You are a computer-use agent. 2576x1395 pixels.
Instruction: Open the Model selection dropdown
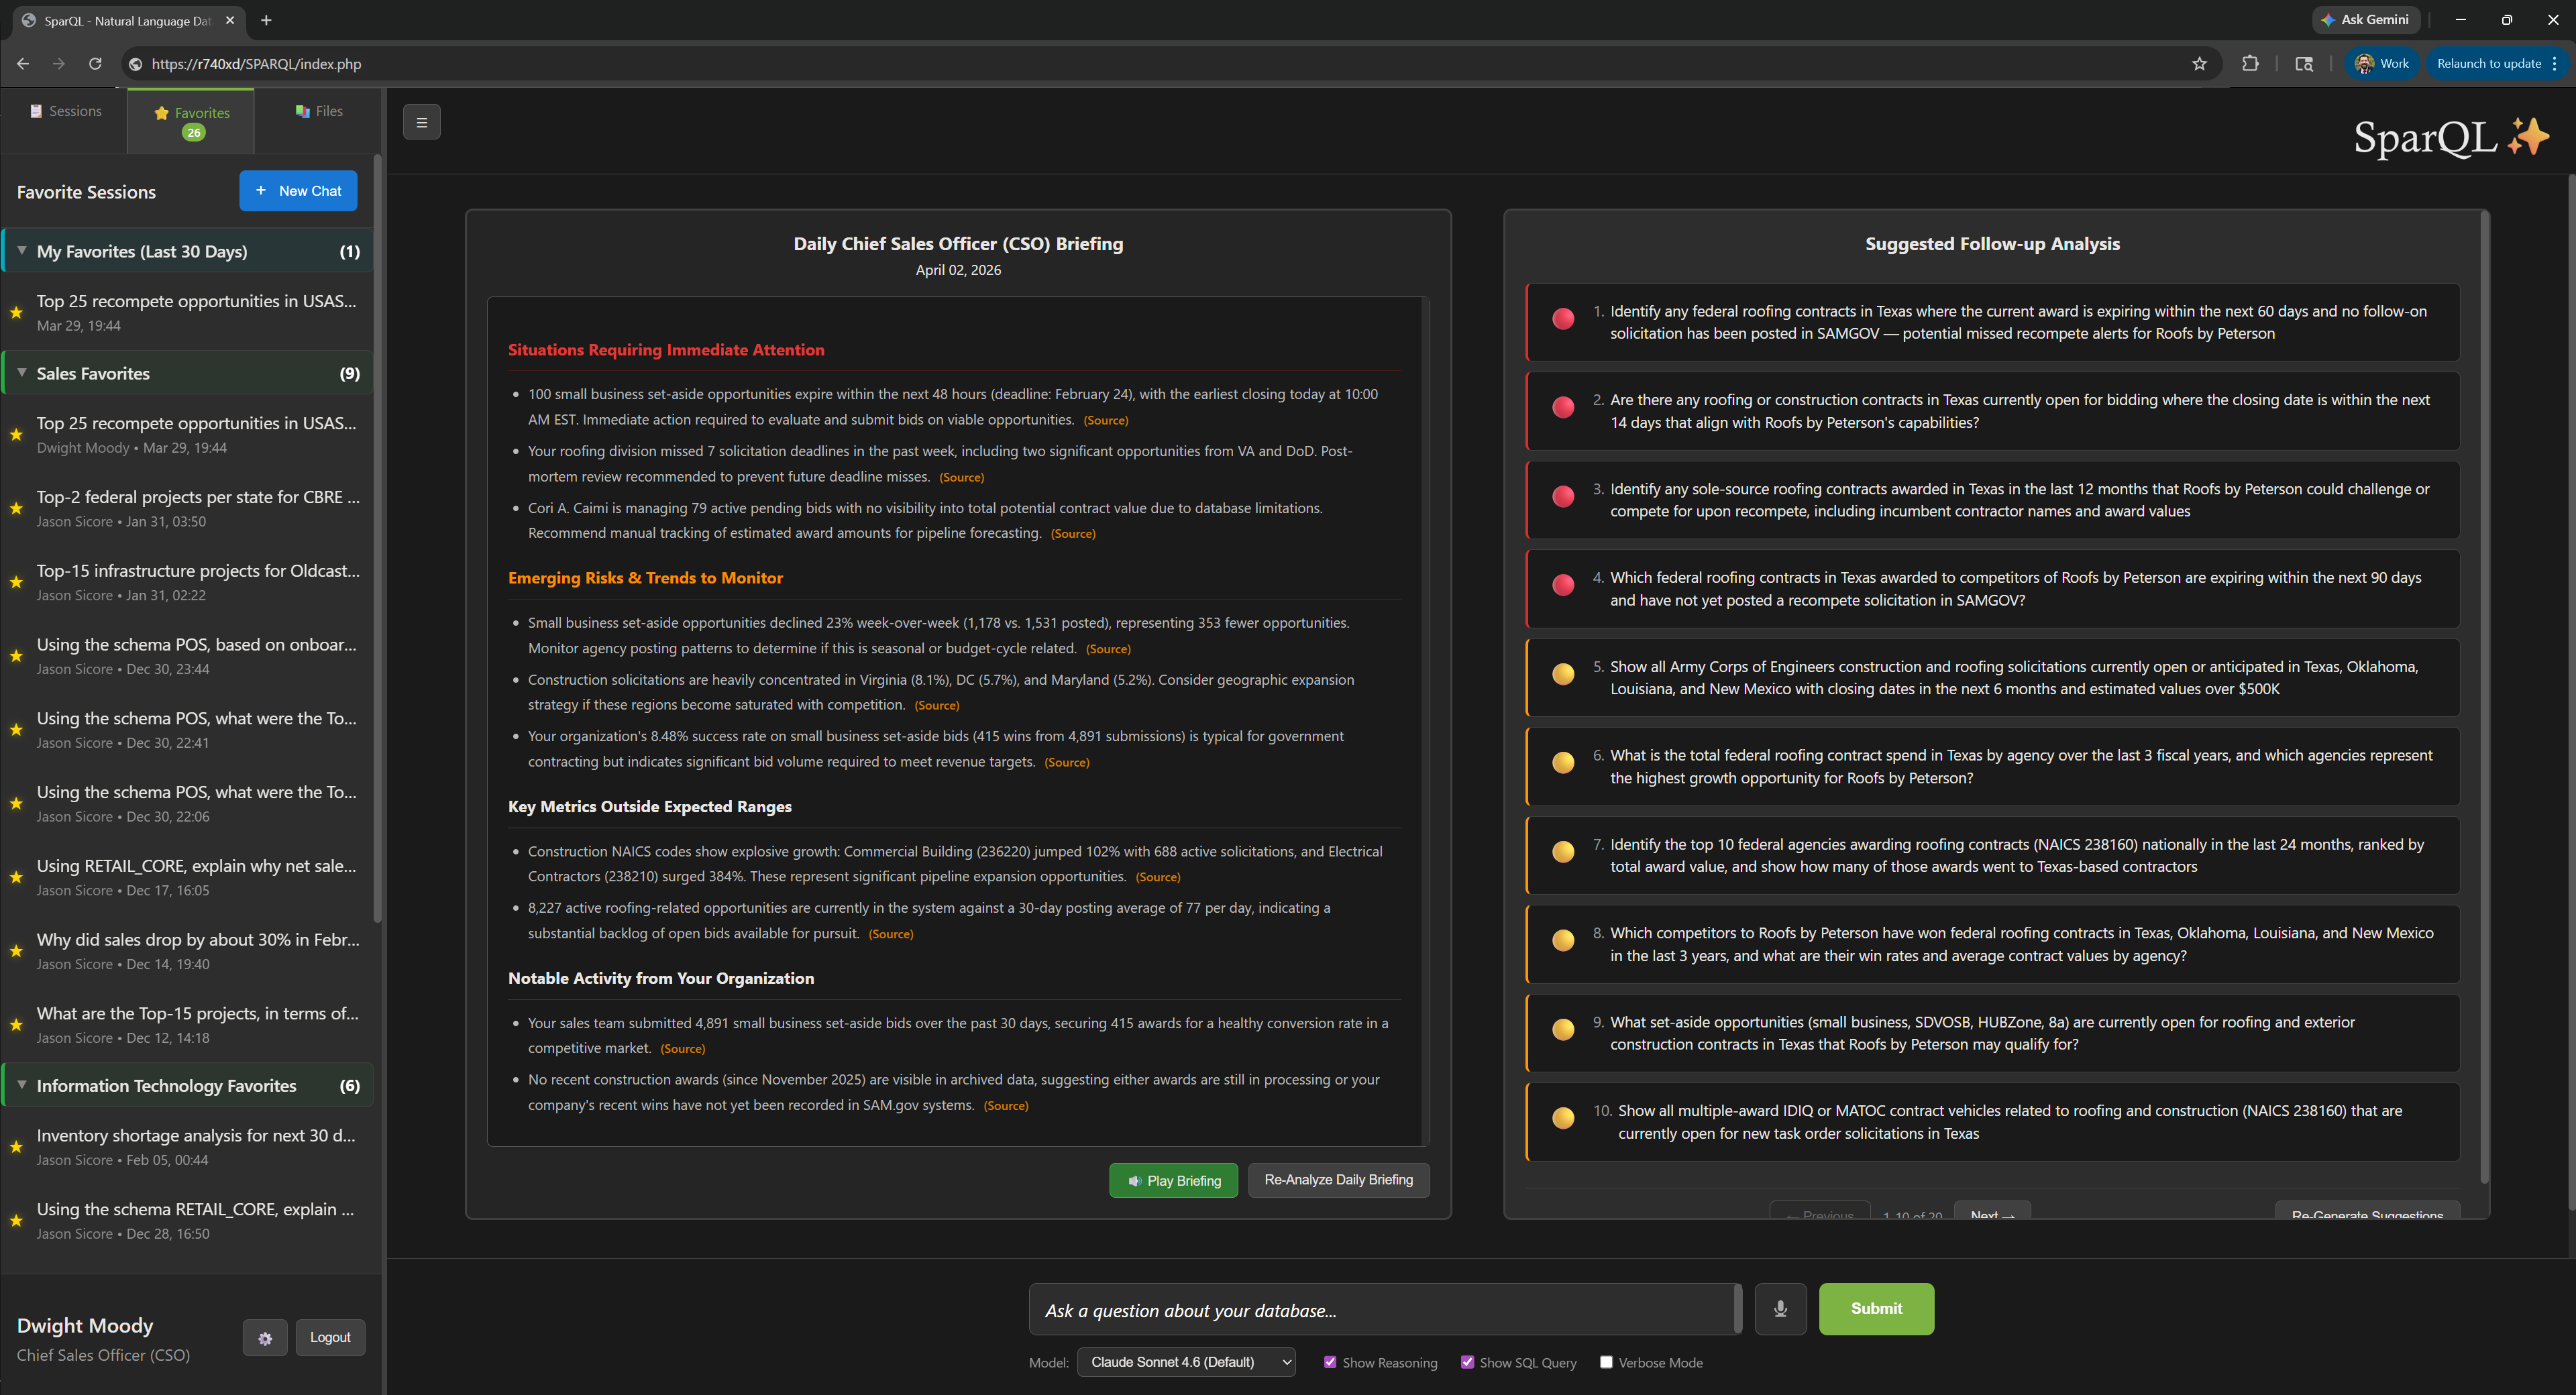(1186, 1362)
